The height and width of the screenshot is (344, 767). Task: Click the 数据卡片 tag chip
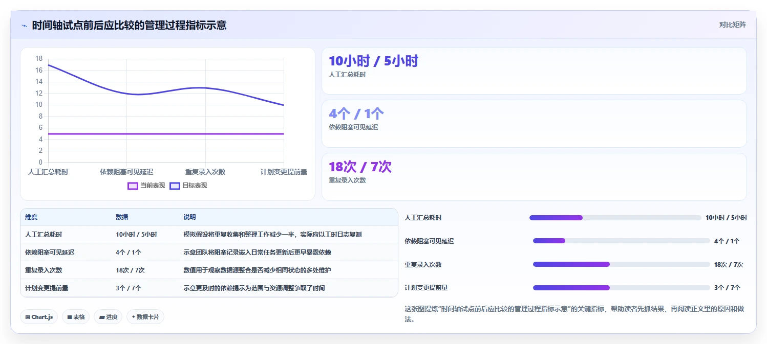(x=145, y=317)
